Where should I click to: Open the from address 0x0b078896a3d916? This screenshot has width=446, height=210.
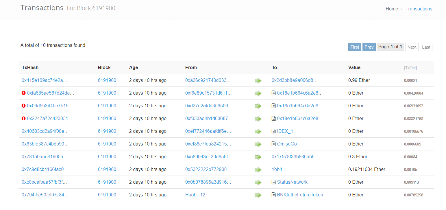[208, 182]
